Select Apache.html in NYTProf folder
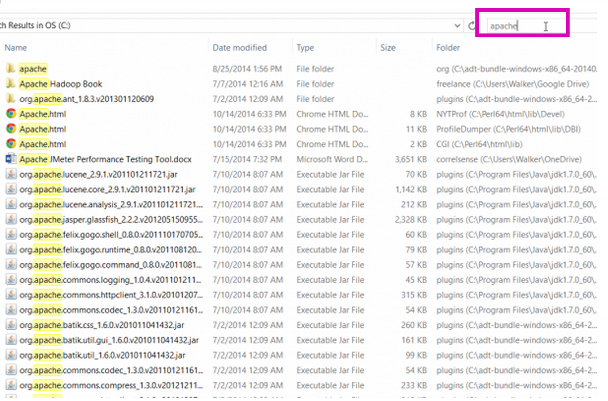608x401 pixels. 43,114
